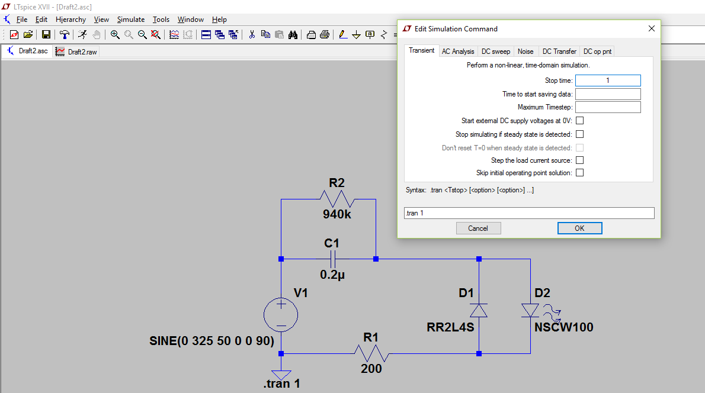
Task: Click the .tran 1 command text box
Action: [x=529, y=213]
